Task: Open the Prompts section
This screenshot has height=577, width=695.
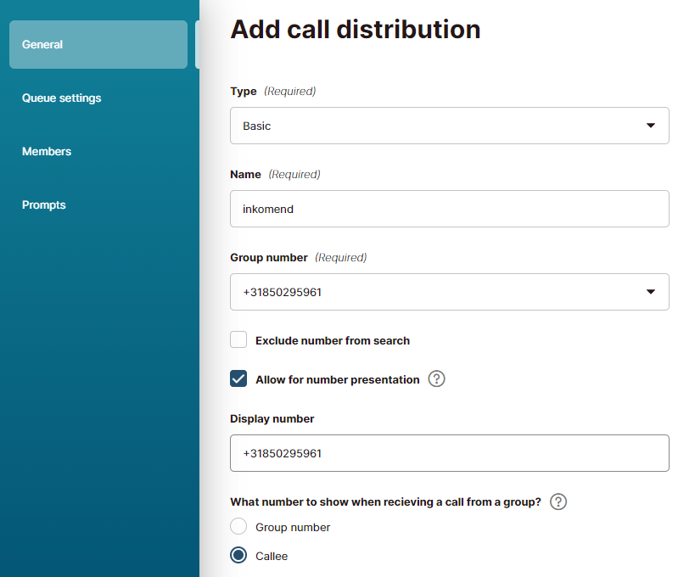Action: tap(44, 204)
